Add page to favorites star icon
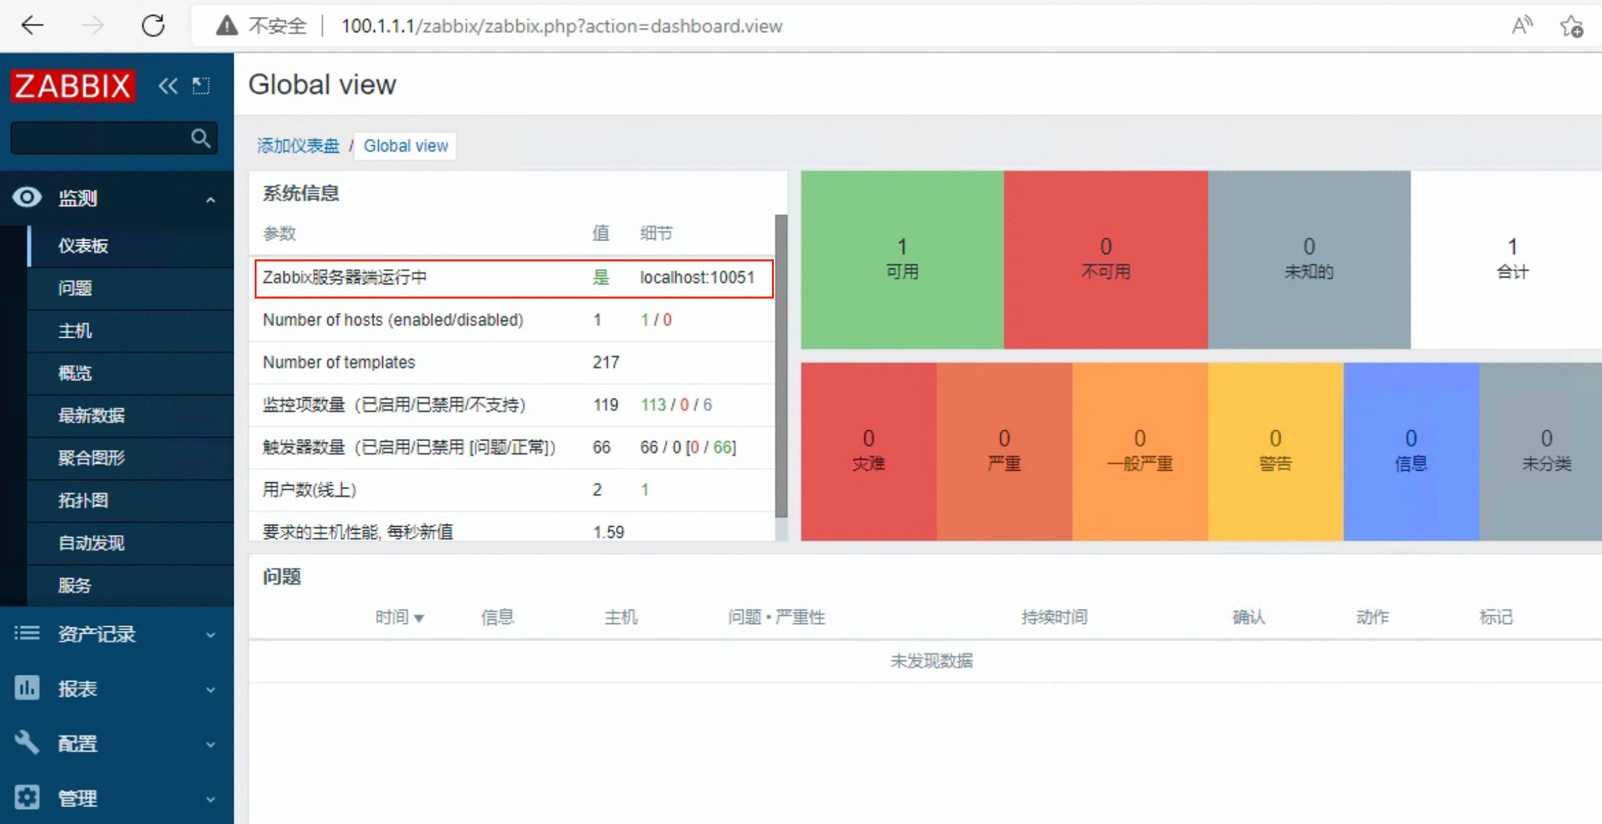Image resolution: width=1602 pixels, height=824 pixels. pos(1571,26)
